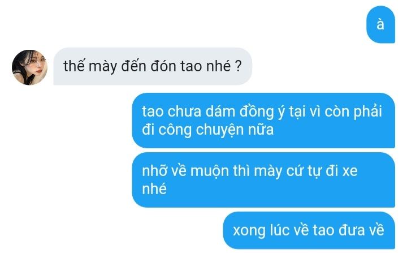
Task: Select the last bubble "xong lúc về tao đưa về"
Action: (309, 230)
